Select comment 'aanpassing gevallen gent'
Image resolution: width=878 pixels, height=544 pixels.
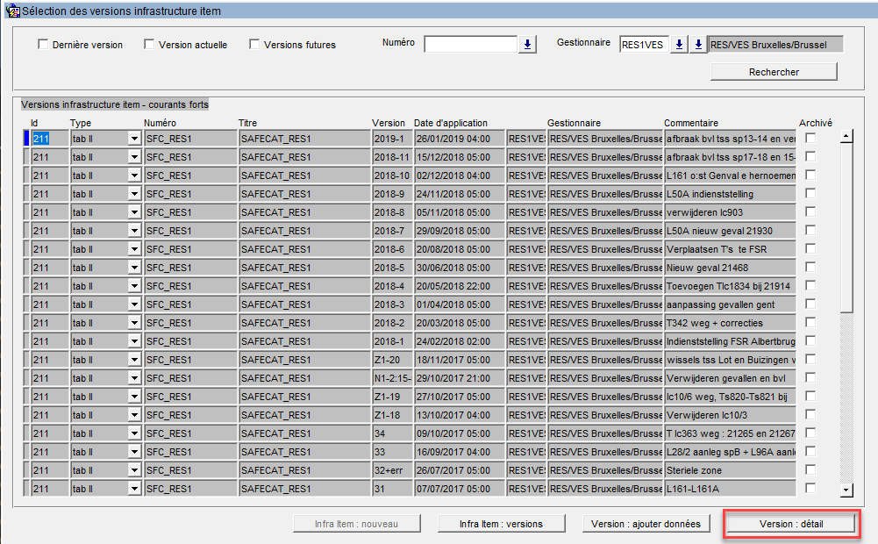click(730, 304)
